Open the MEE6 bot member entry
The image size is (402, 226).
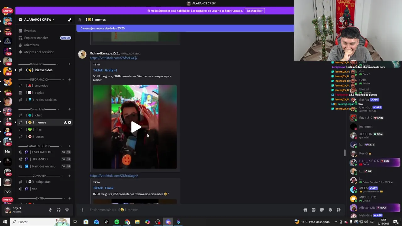click(x=374, y=190)
